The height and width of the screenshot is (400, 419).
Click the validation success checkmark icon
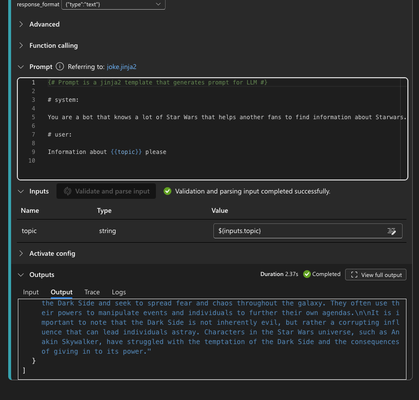(168, 191)
